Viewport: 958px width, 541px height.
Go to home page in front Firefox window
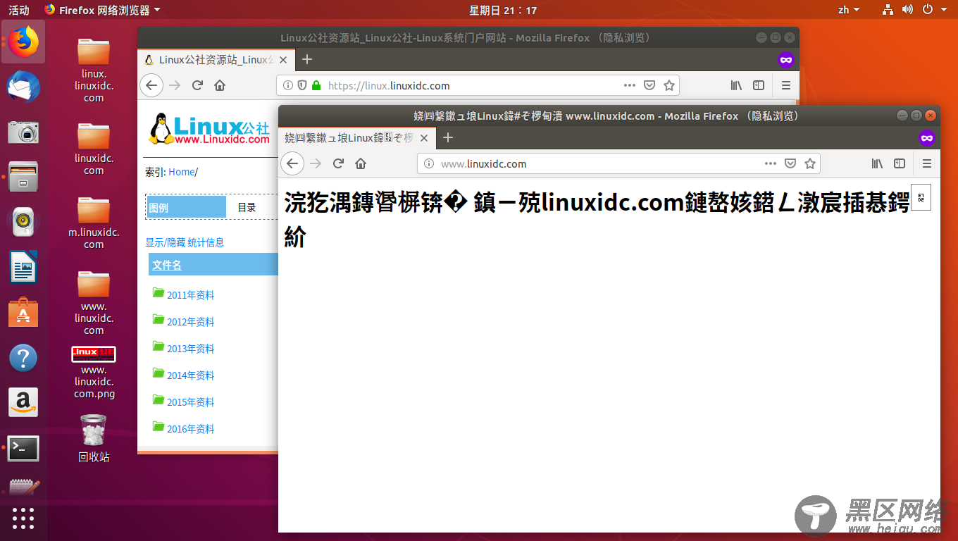(x=361, y=163)
